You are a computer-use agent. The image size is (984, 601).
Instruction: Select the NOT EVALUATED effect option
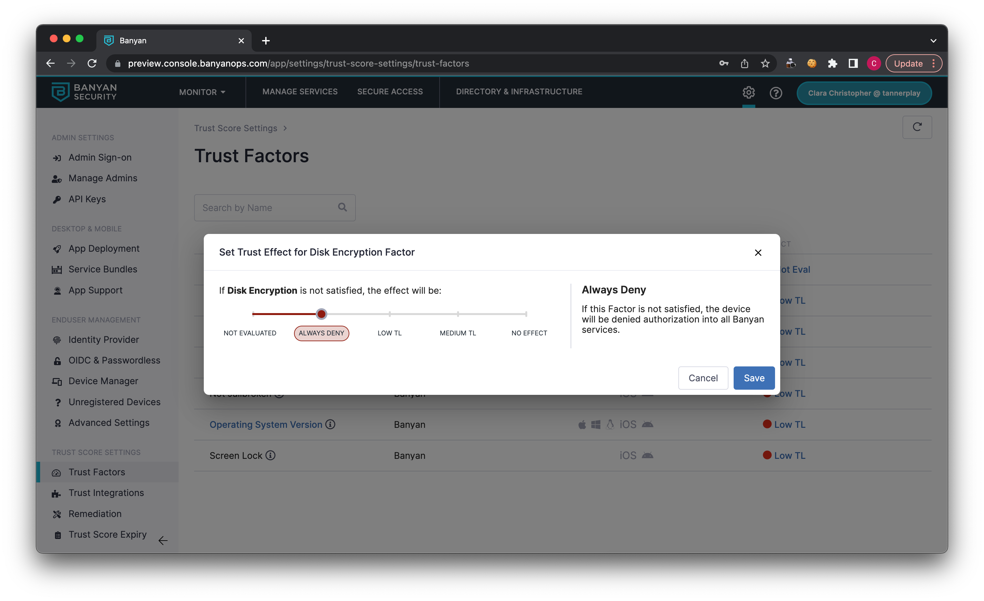(x=250, y=333)
